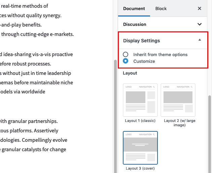212x173 pixels.
Task: Choose Layout 1 classic thumbnail
Action: (140, 100)
